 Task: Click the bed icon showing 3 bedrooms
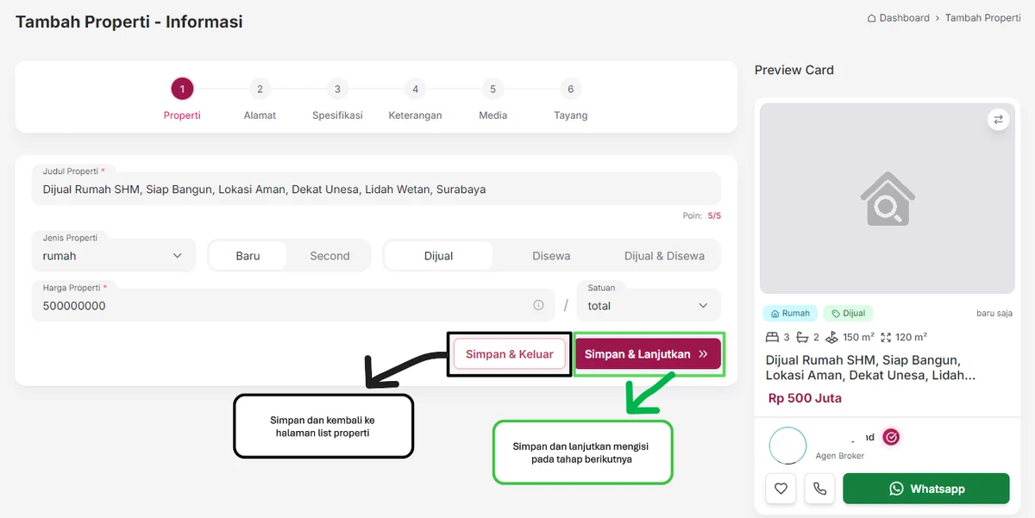click(x=772, y=337)
